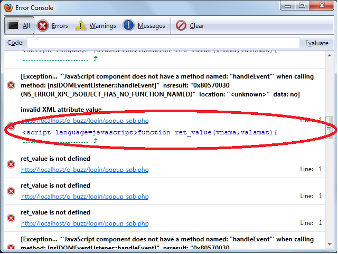Select first 'ret_value is not defined' text
The width and height of the screenshot is (338, 254).
[x=55, y=159]
